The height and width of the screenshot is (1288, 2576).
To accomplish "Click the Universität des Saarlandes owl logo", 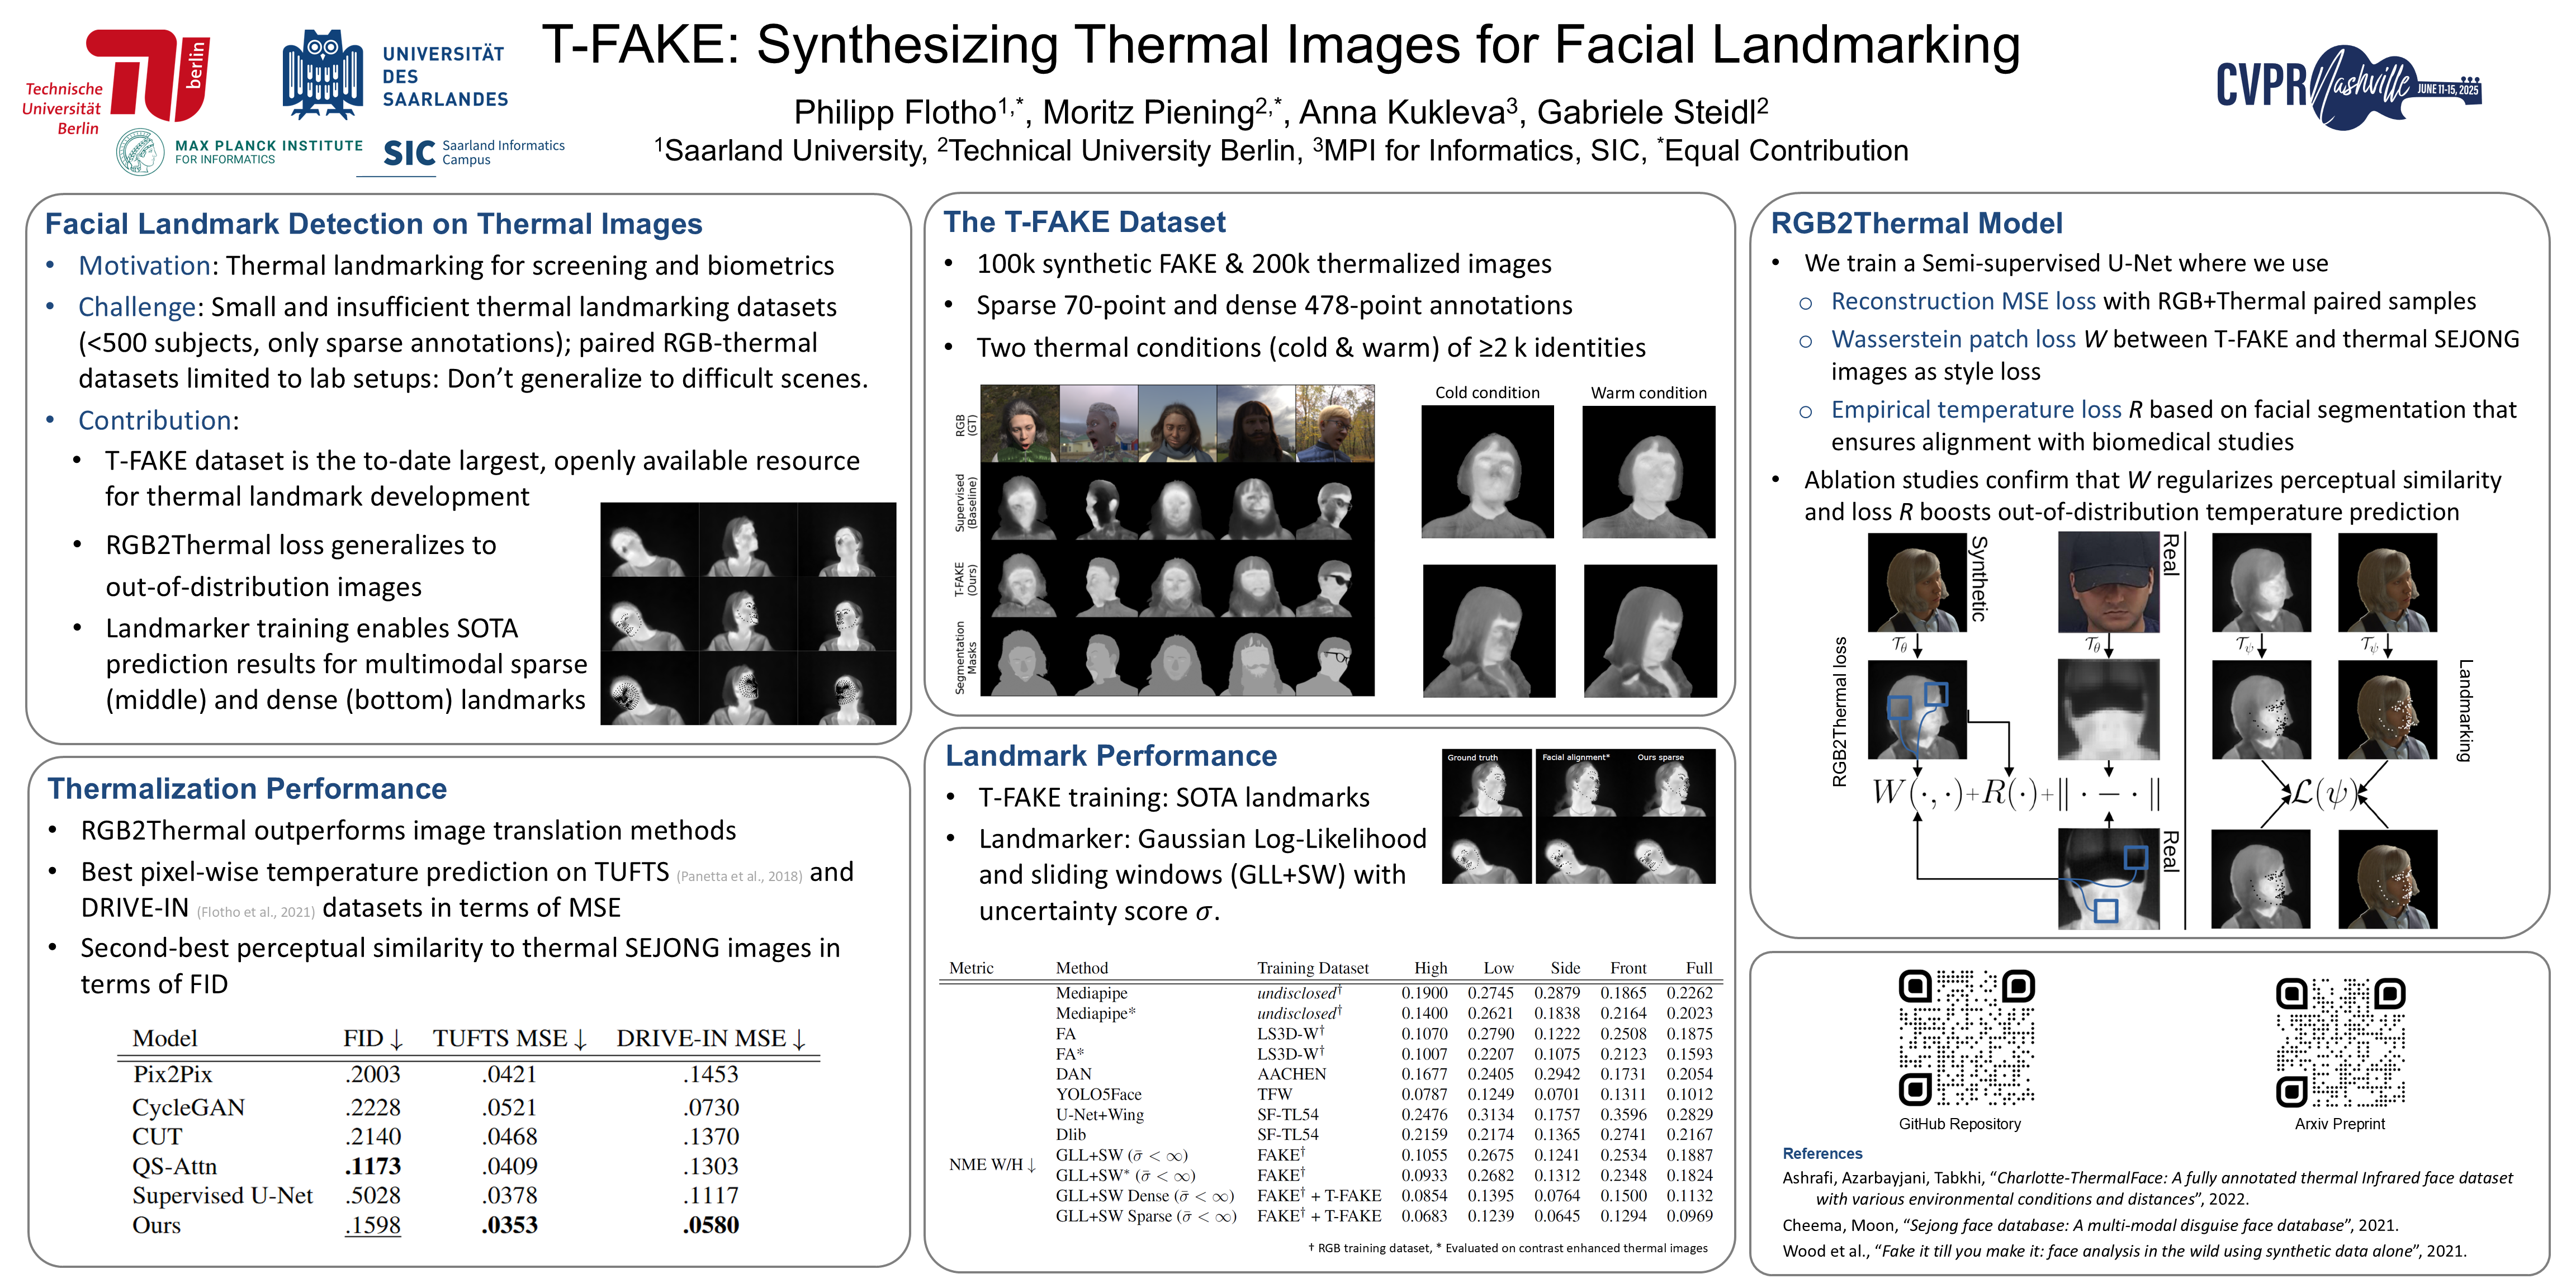I will pos(322,75).
